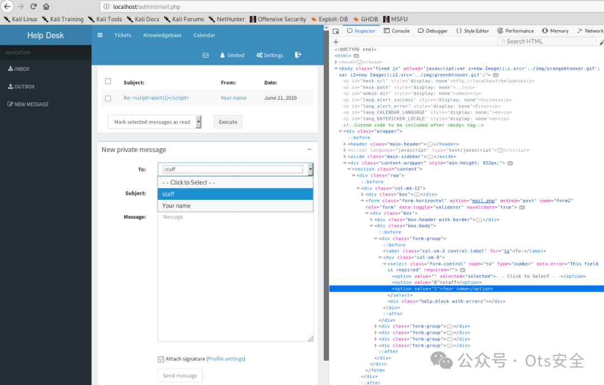Open message Re: <script>alert(1)</script>
The width and height of the screenshot is (604, 385).
pyautogui.click(x=157, y=98)
